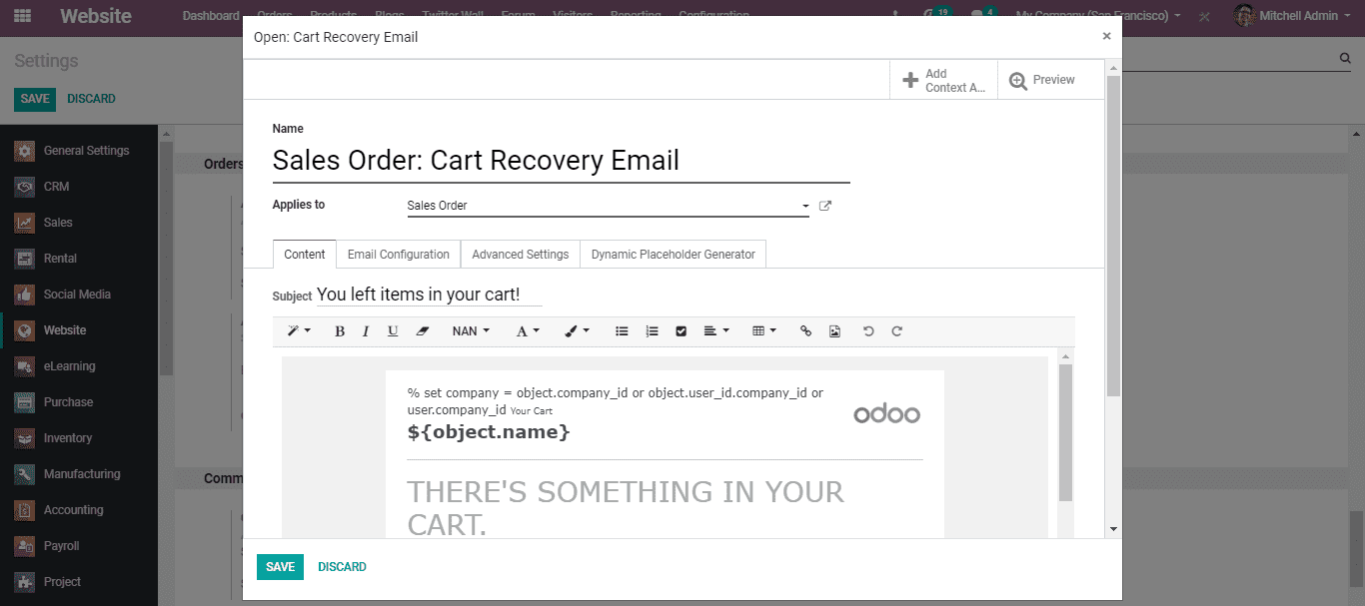Open Project settings in sidebar
This screenshot has width=1365, height=606.
coord(79,582)
